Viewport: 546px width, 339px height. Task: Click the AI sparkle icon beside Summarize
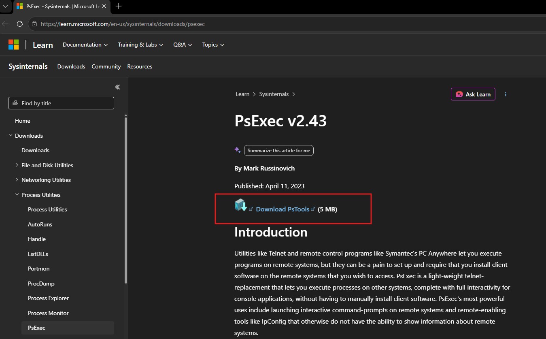tap(238, 150)
